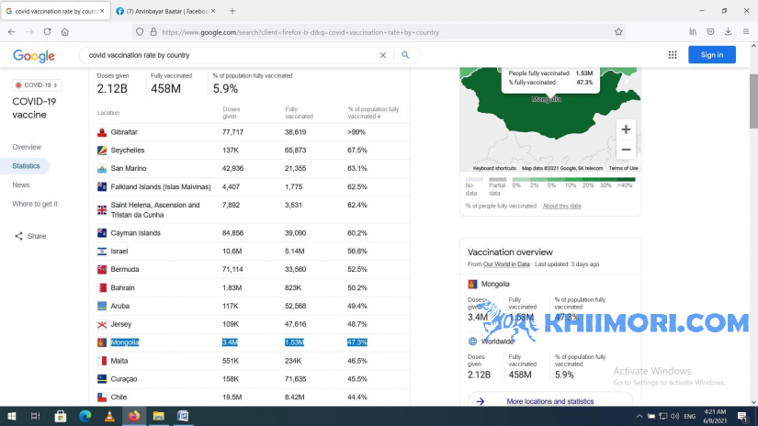Open Where to get it
Viewport: 758px width, 426px height.
pyautogui.click(x=35, y=204)
